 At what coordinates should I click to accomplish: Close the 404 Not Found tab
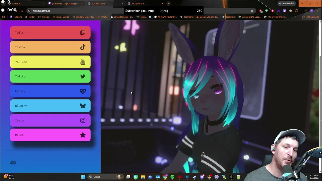pyautogui.click(x=123, y=4)
